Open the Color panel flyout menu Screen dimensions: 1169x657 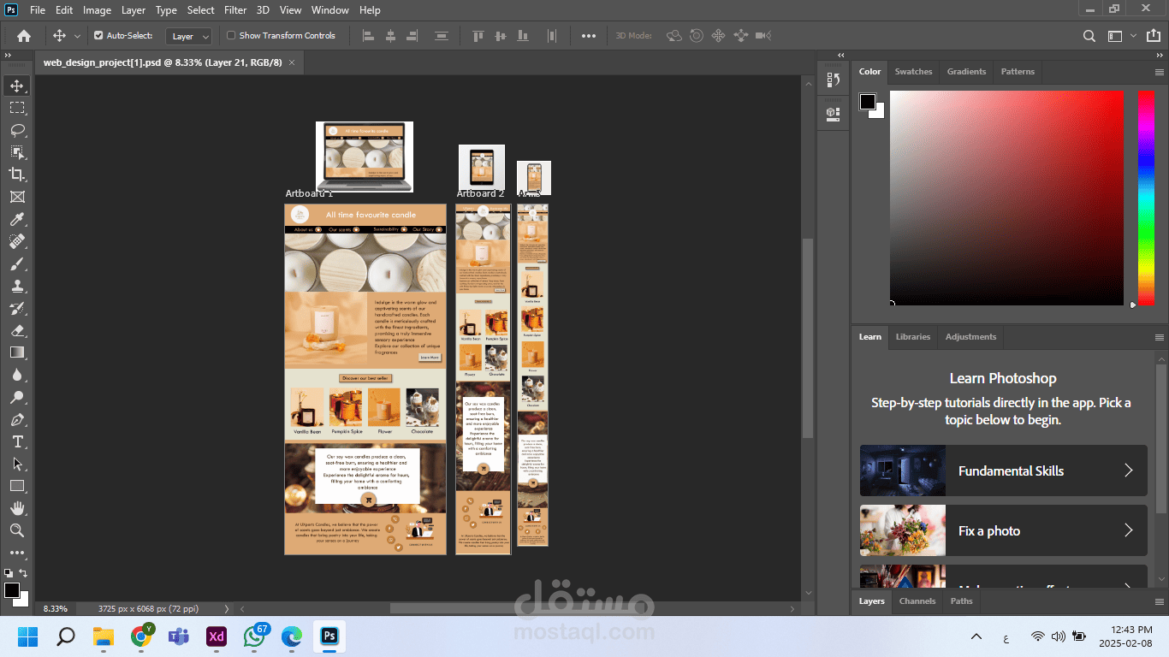coord(1160,72)
